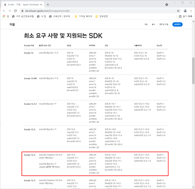
Task: Open the 새 탭 bookmark
Action: coord(41,16)
